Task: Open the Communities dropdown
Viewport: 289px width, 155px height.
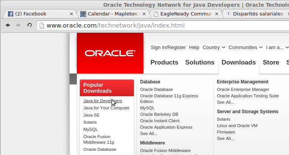Action: coord(245,48)
